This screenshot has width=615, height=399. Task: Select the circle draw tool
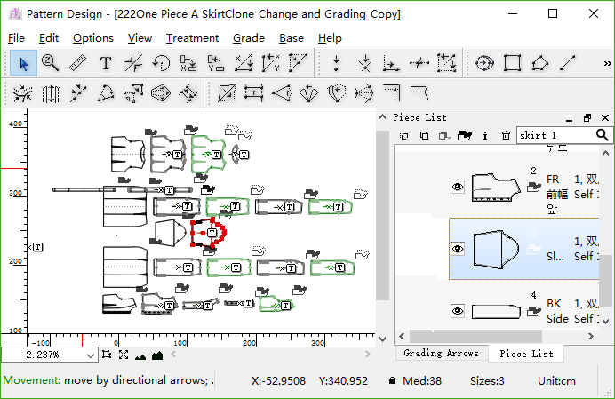click(x=484, y=63)
